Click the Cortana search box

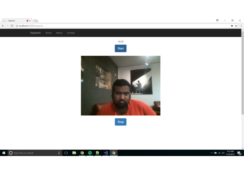coord(35,153)
